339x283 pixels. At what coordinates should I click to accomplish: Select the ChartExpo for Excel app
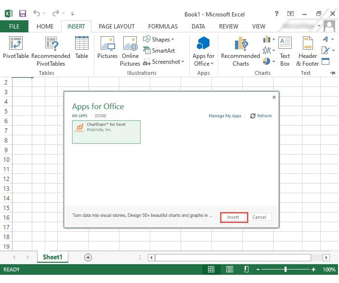tap(106, 132)
